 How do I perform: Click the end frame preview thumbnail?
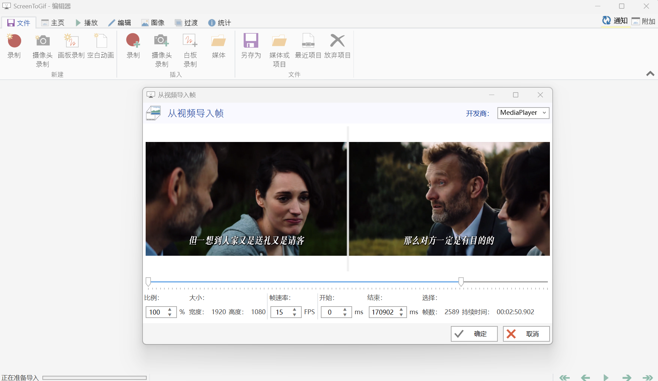pos(449,199)
